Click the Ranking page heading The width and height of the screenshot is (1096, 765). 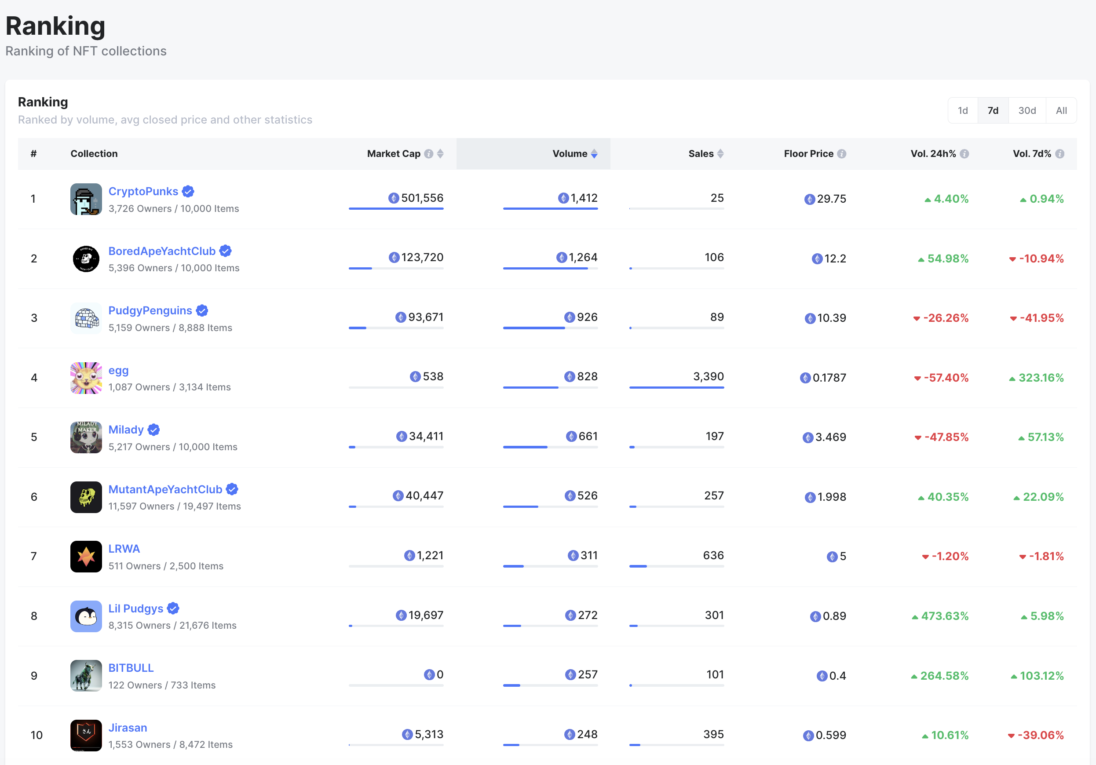click(x=55, y=26)
